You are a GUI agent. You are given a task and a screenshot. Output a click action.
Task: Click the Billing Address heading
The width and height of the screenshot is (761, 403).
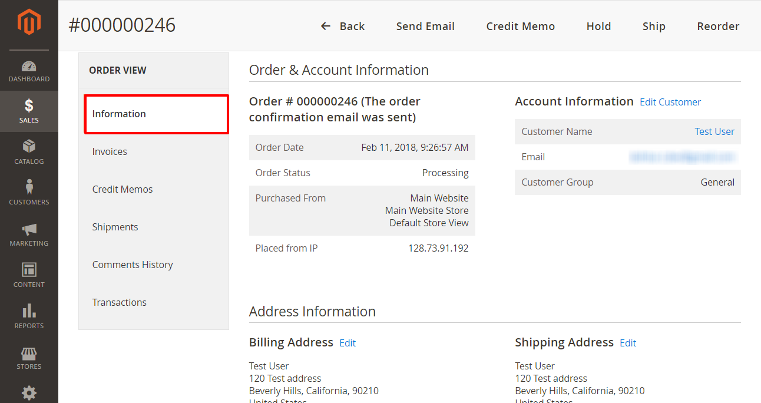pos(291,342)
